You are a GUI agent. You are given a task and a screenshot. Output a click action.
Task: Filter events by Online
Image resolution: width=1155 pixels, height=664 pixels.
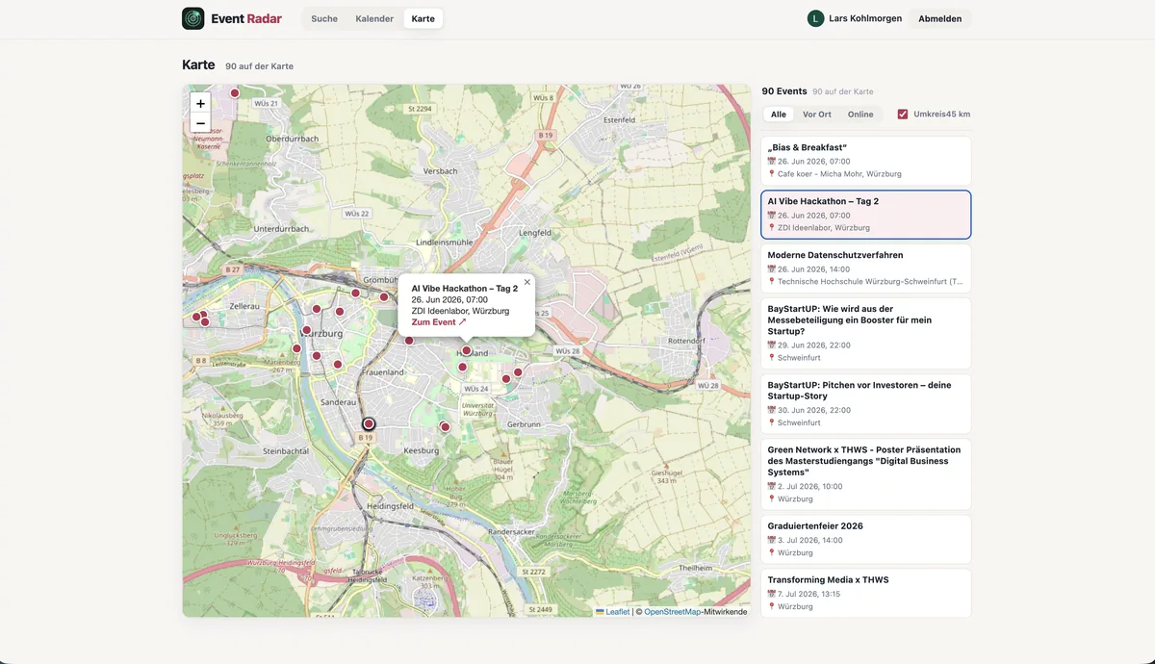pyautogui.click(x=860, y=115)
